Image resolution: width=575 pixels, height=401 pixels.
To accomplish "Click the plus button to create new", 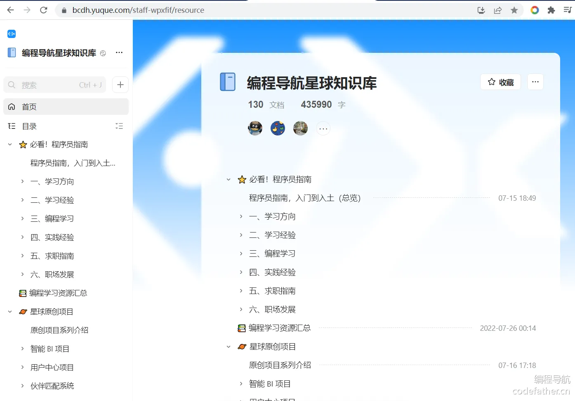I will (120, 85).
